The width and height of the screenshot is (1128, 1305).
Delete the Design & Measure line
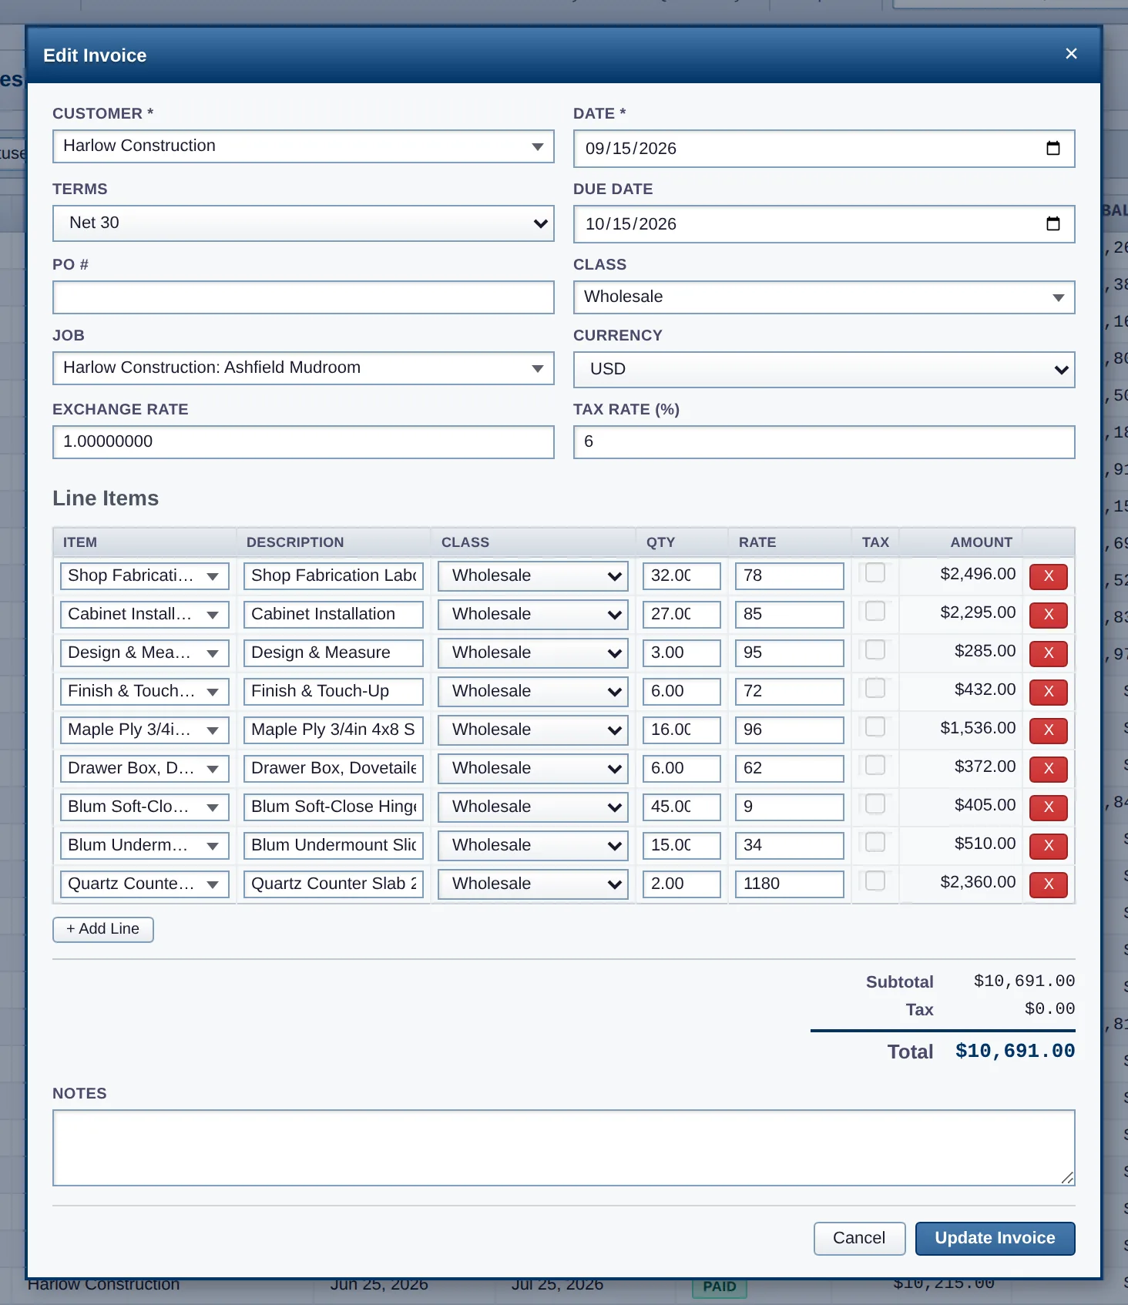(x=1048, y=653)
